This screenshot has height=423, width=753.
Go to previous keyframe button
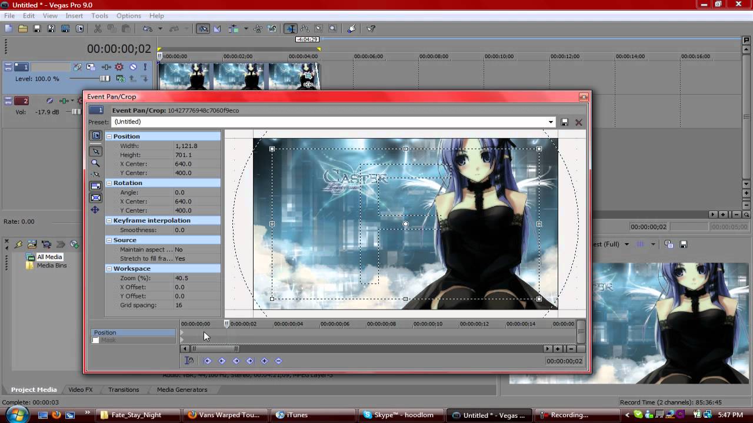click(x=222, y=361)
